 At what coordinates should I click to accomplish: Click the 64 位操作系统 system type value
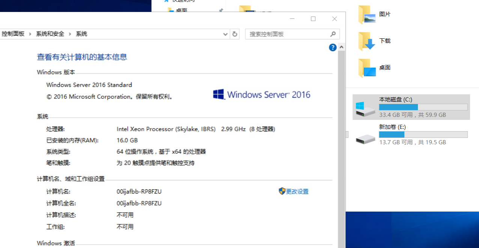click(161, 152)
